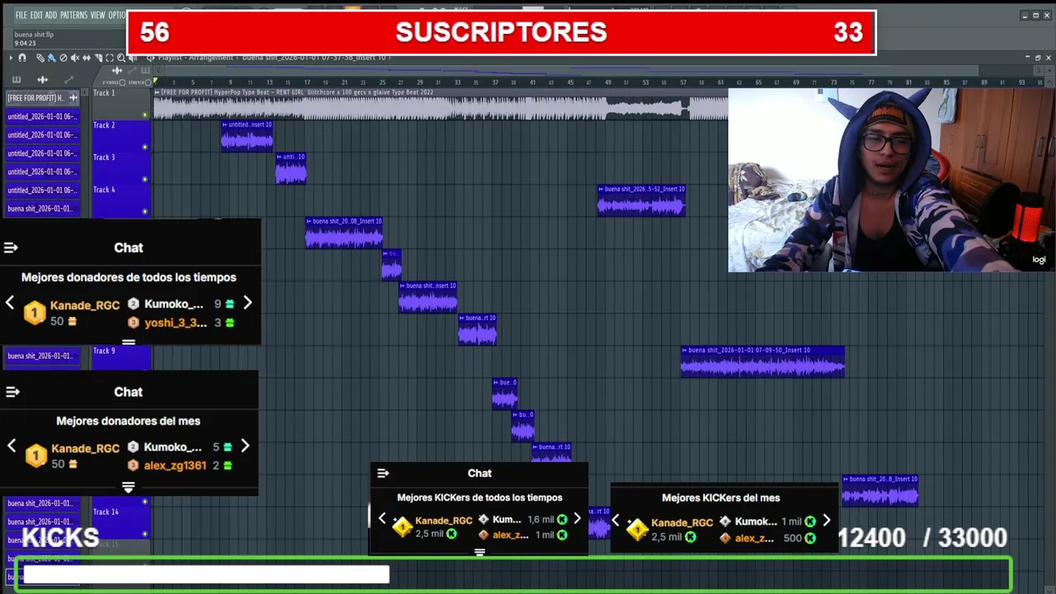This screenshot has width=1056, height=594.
Task: Previous page of all-time KICKers widget
Action: coord(382,519)
